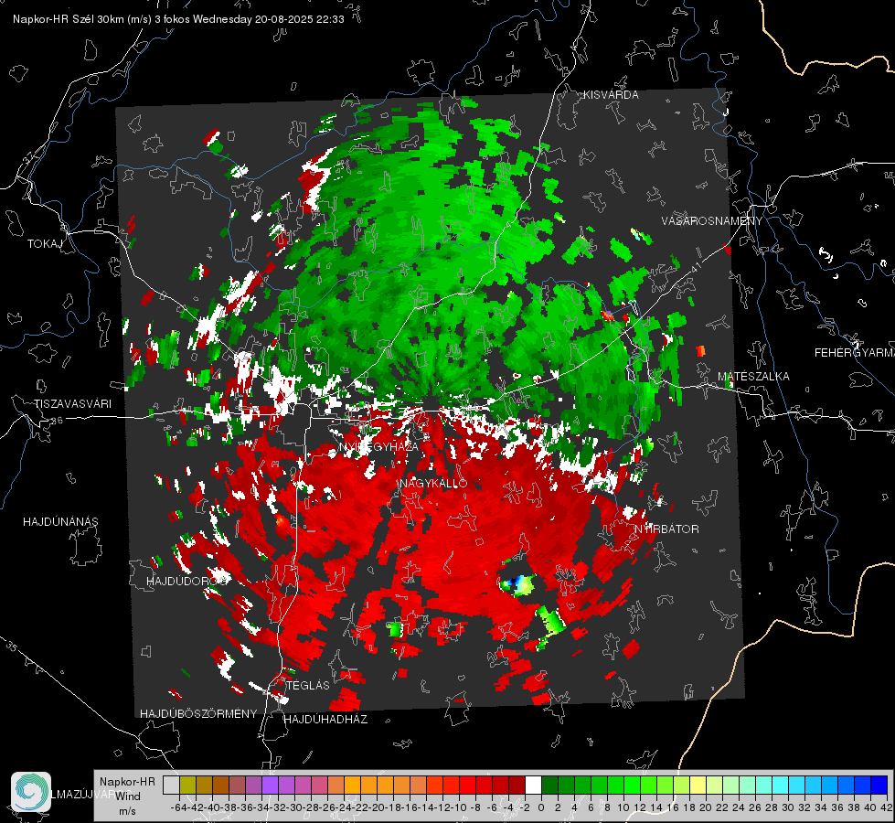895x823 pixels.
Task: Click the 0 value on the legend scale
Action: coord(541,807)
